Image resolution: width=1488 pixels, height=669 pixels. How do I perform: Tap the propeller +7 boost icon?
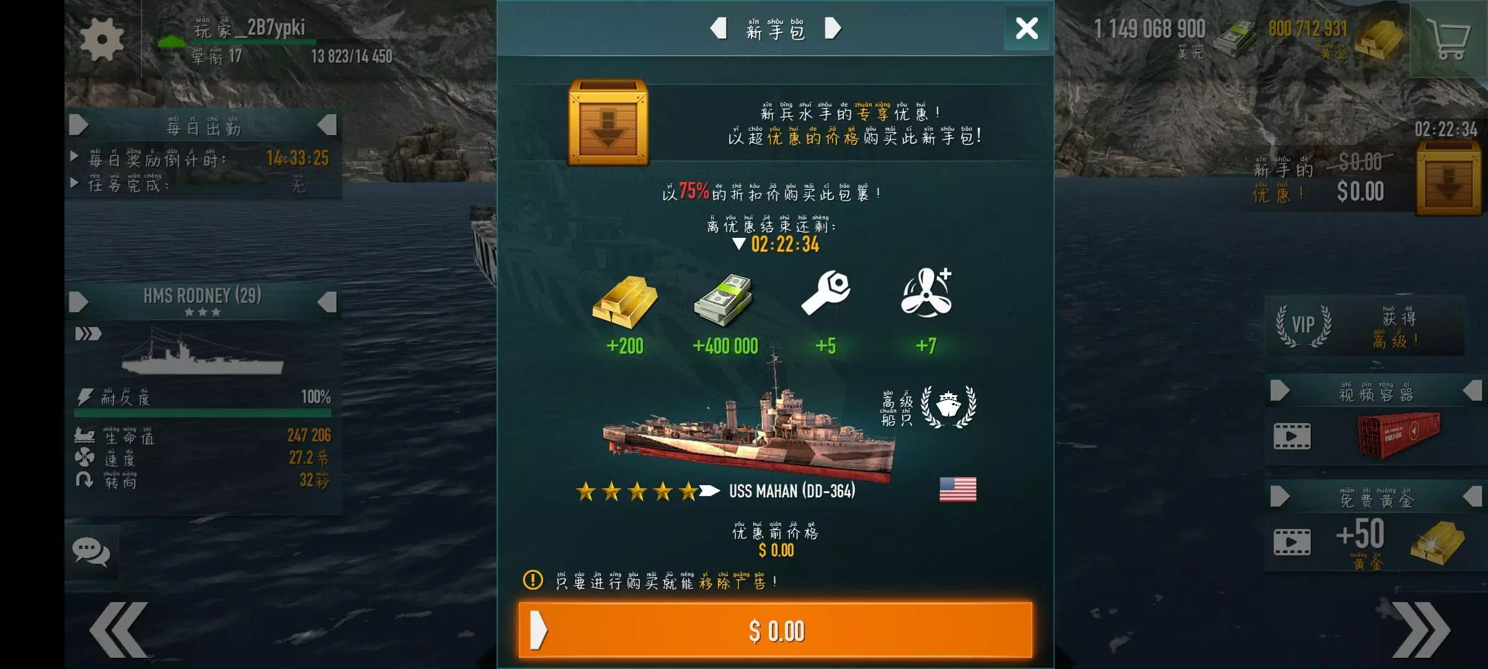coord(926,292)
